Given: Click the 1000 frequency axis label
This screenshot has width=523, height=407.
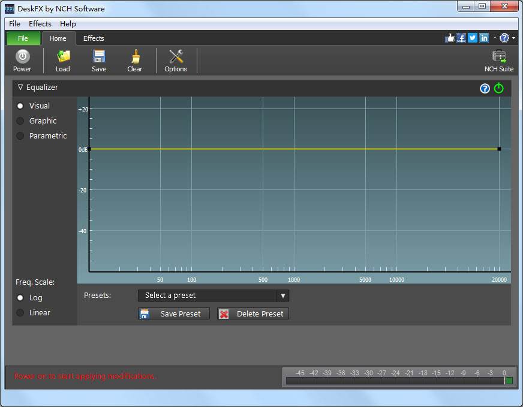Looking at the screenshot, I should coord(294,280).
